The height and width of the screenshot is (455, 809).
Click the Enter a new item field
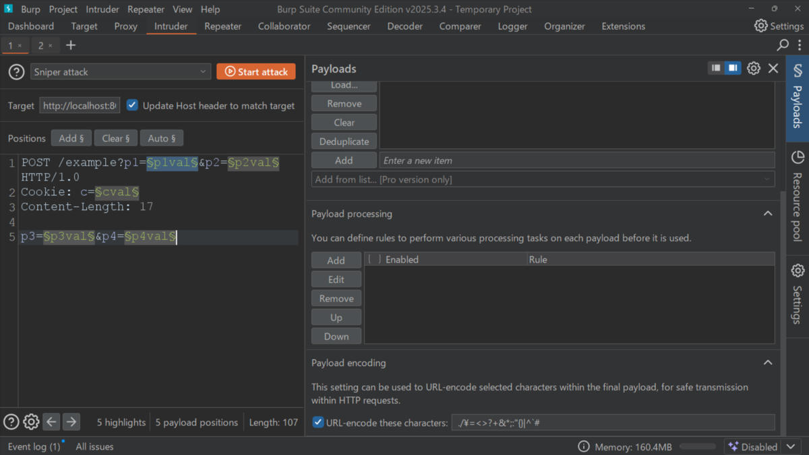point(577,160)
